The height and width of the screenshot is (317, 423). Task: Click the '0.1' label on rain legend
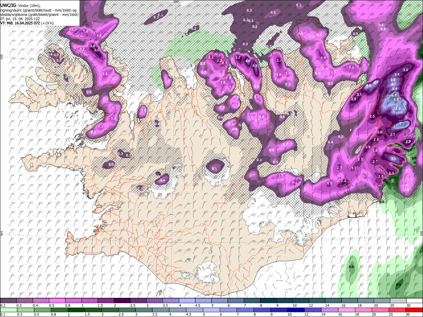[x=3, y=314]
